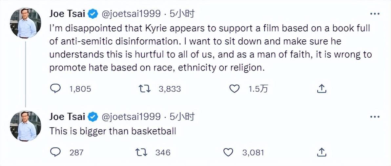Click the 5小时 timestamp on the first tweet

pyautogui.click(x=182, y=14)
